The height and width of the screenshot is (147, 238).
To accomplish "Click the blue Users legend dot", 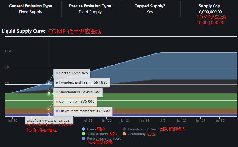I will pos(84,129).
